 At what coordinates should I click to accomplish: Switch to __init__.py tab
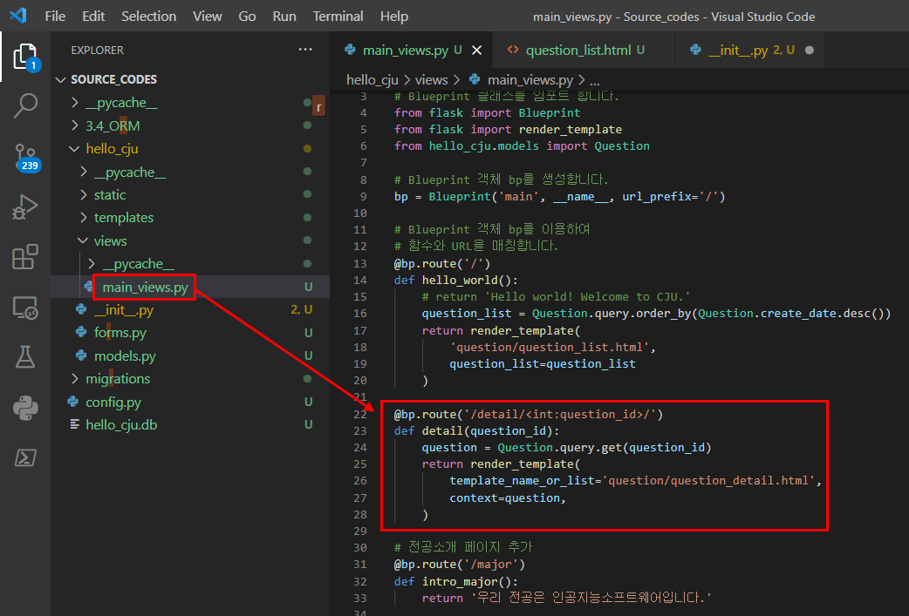pyautogui.click(x=750, y=51)
